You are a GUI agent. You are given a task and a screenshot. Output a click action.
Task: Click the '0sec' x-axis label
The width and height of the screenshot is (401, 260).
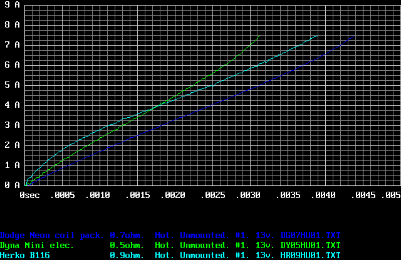[29, 195]
